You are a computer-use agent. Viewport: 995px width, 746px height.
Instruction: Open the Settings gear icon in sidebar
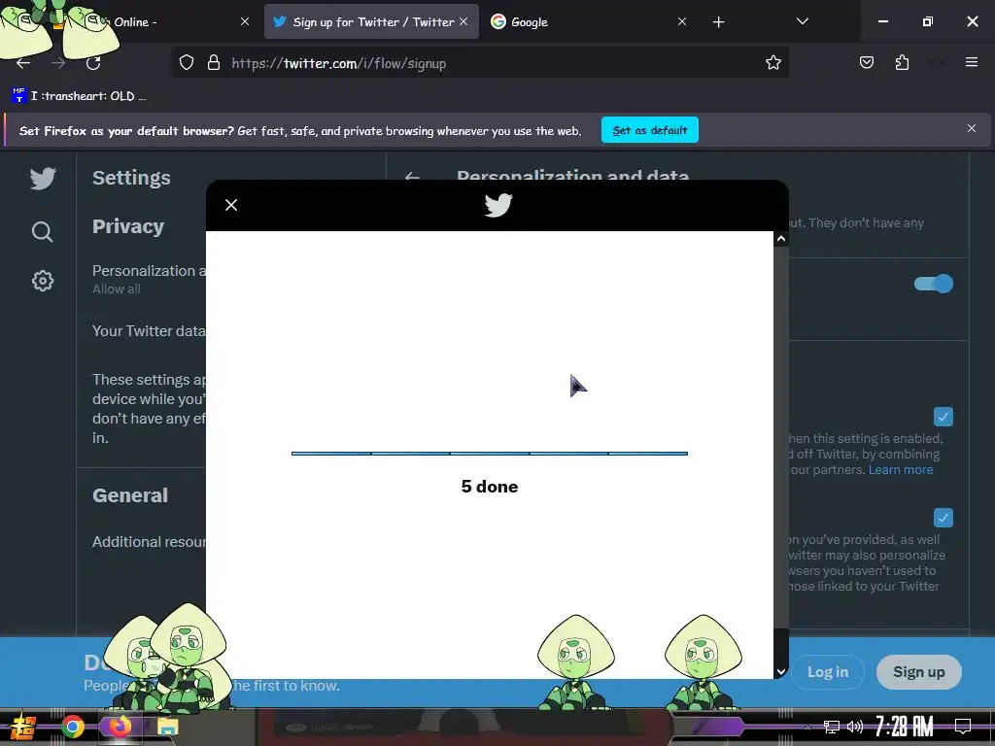coord(43,281)
